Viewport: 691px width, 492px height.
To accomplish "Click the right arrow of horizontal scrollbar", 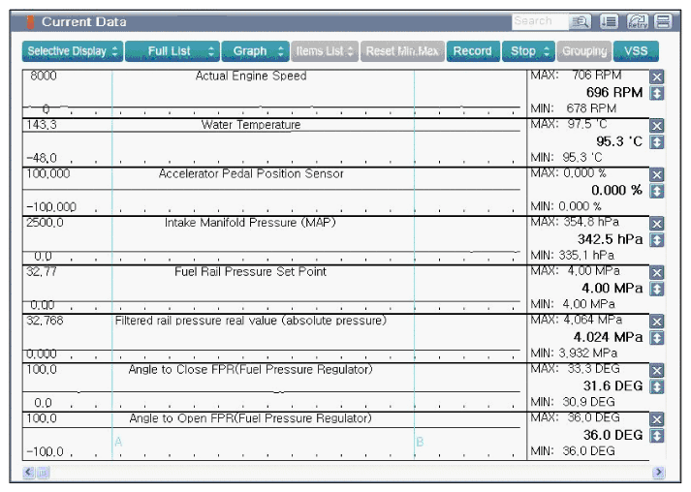I will (658, 473).
